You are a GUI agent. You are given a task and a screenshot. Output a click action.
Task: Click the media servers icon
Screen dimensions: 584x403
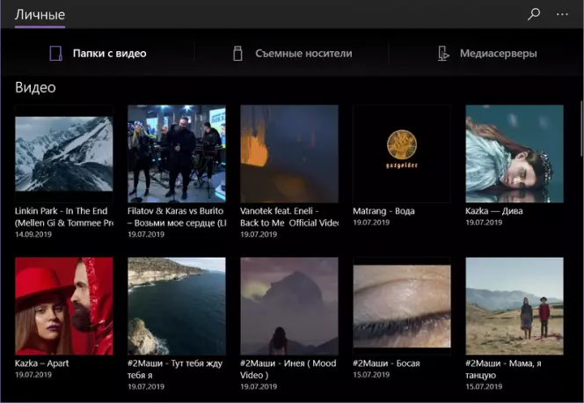click(443, 54)
